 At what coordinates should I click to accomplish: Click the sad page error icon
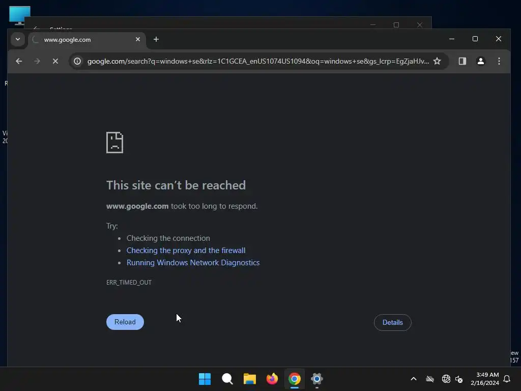(114, 143)
